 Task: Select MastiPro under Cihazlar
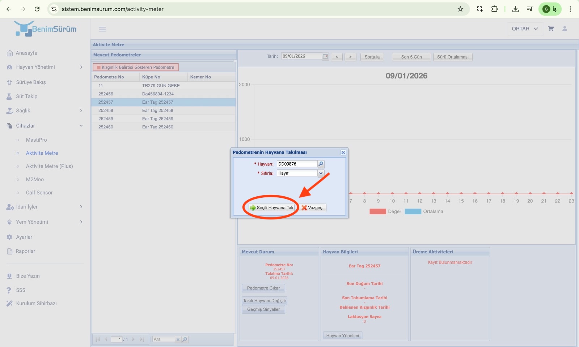tap(36, 140)
